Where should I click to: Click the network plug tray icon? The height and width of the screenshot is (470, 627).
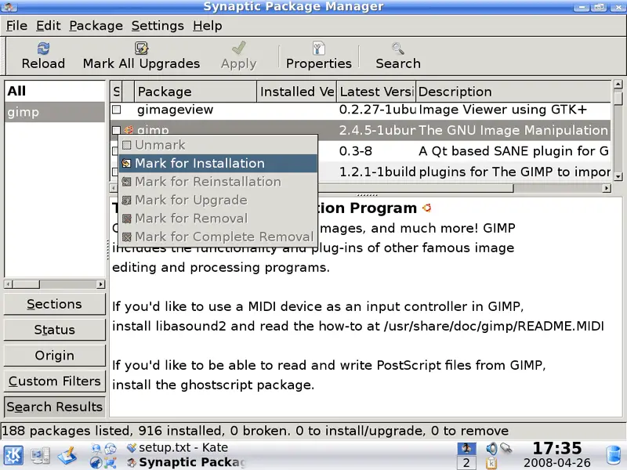[506, 448]
